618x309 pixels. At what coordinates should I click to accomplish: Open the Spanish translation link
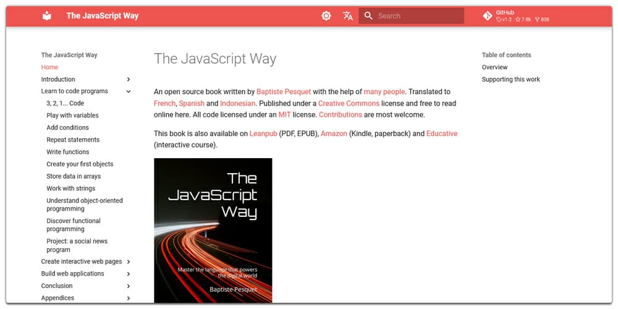coord(192,103)
